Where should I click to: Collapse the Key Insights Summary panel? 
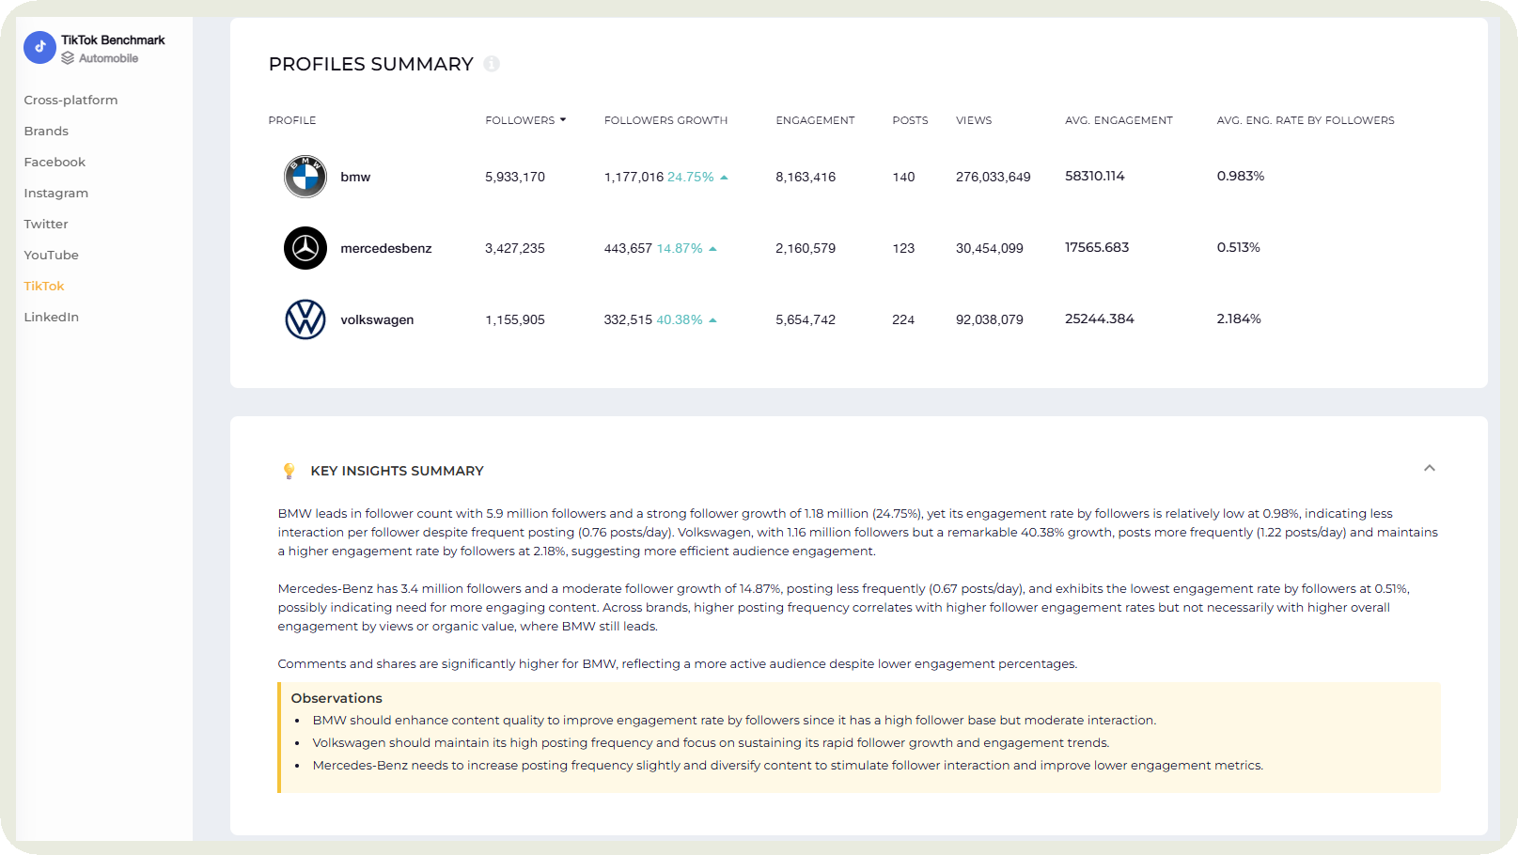[1429, 468]
